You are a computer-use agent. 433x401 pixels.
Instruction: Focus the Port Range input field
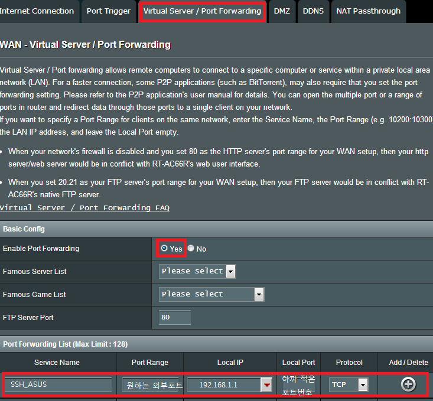(153, 385)
